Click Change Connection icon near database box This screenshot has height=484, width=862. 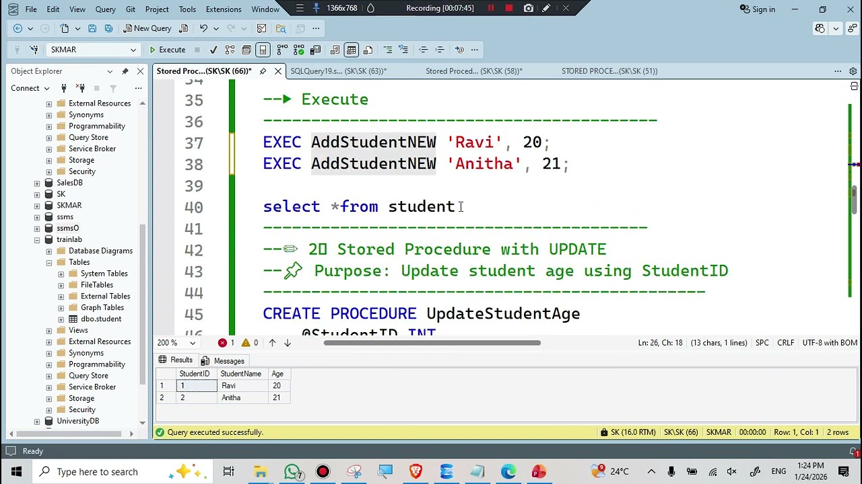(34, 50)
